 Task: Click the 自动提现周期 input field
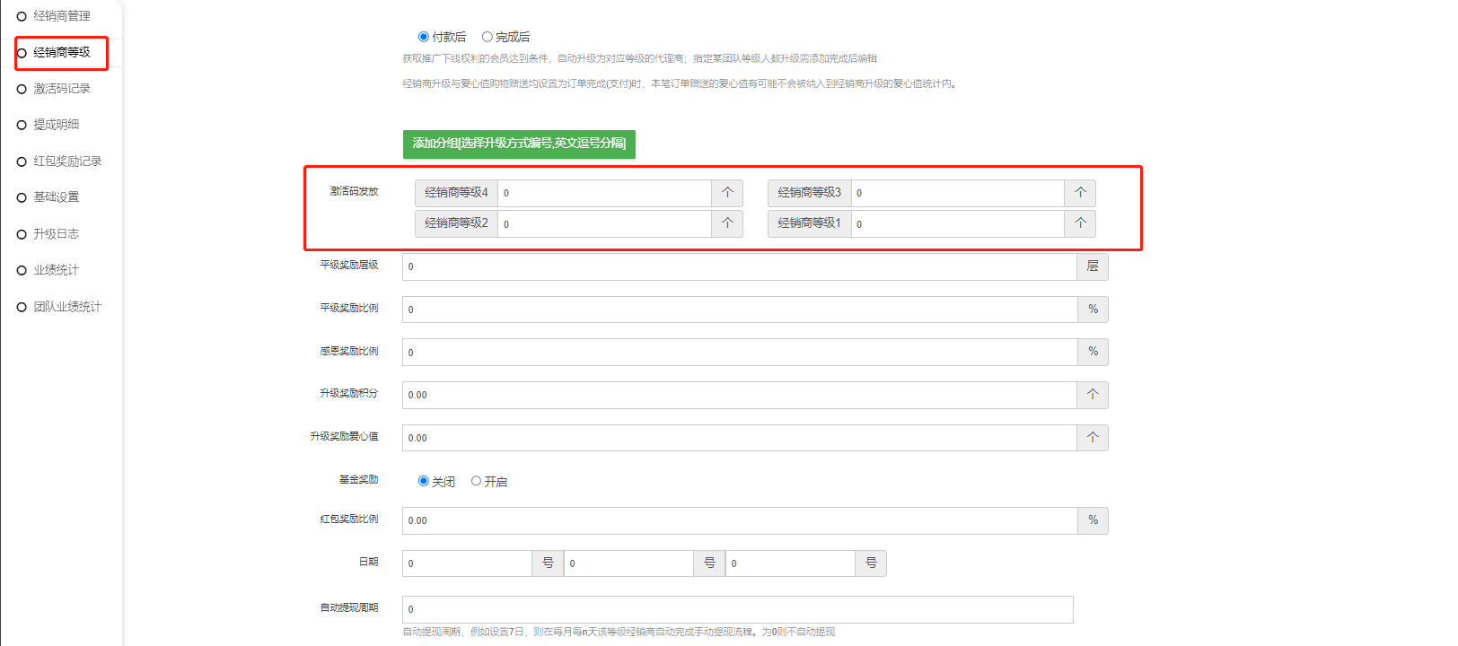tap(737, 609)
